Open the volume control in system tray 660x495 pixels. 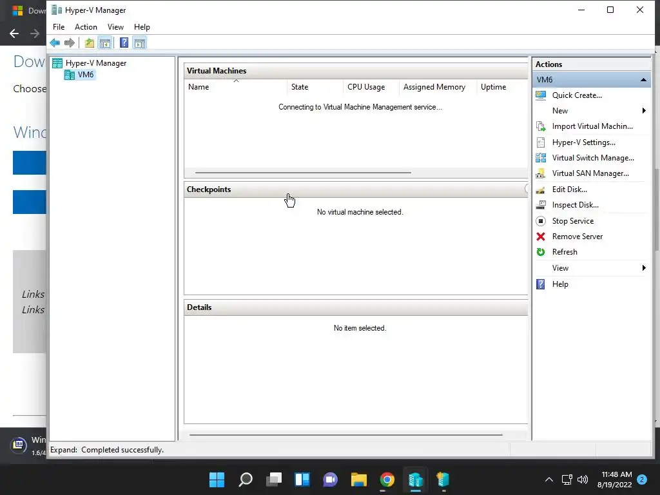click(583, 480)
